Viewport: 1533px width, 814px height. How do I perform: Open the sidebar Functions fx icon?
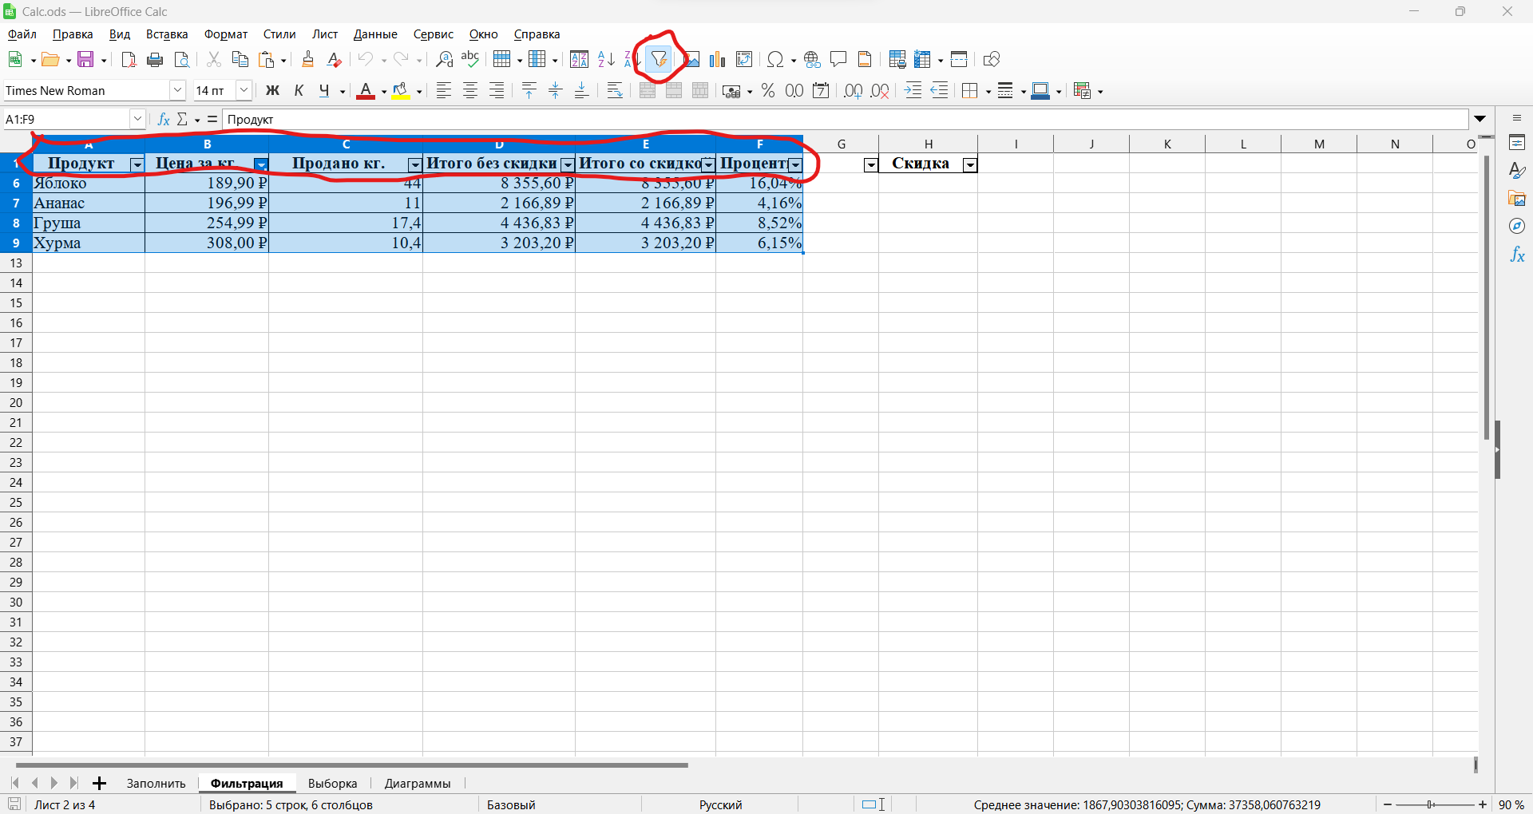pos(1517,255)
